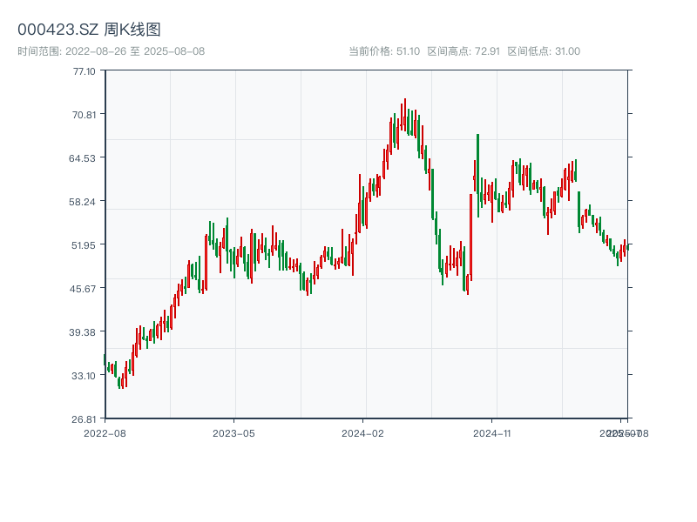697x522 pixels.
Task: Click the 时间范围 date range text
Action: pyautogui.click(x=111, y=51)
